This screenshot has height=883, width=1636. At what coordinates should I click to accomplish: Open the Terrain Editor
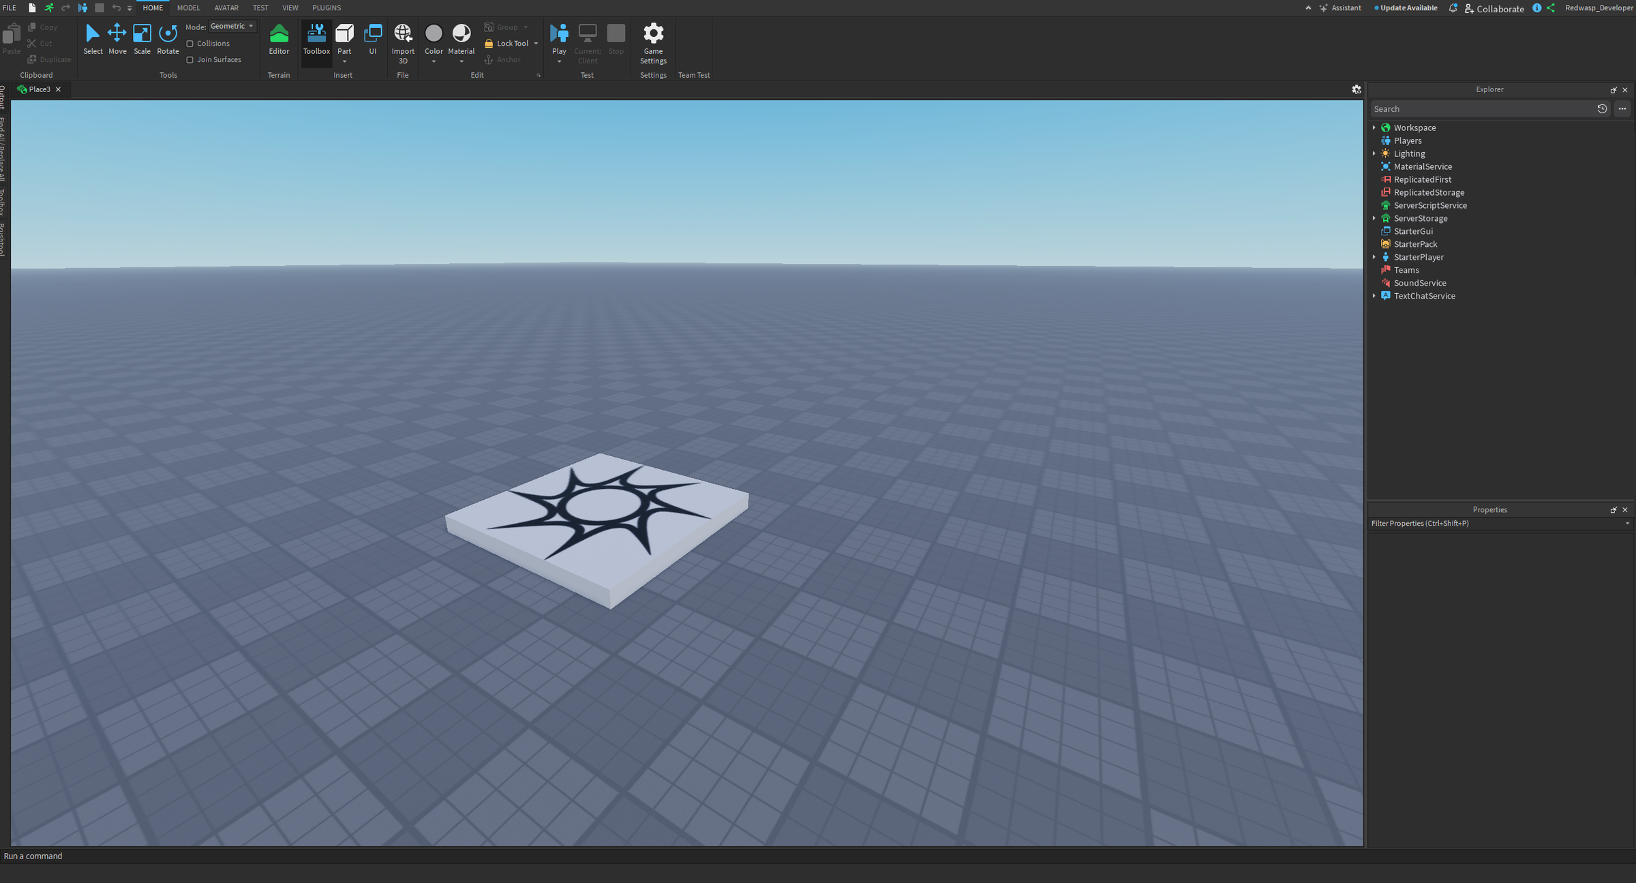coord(279,39)
